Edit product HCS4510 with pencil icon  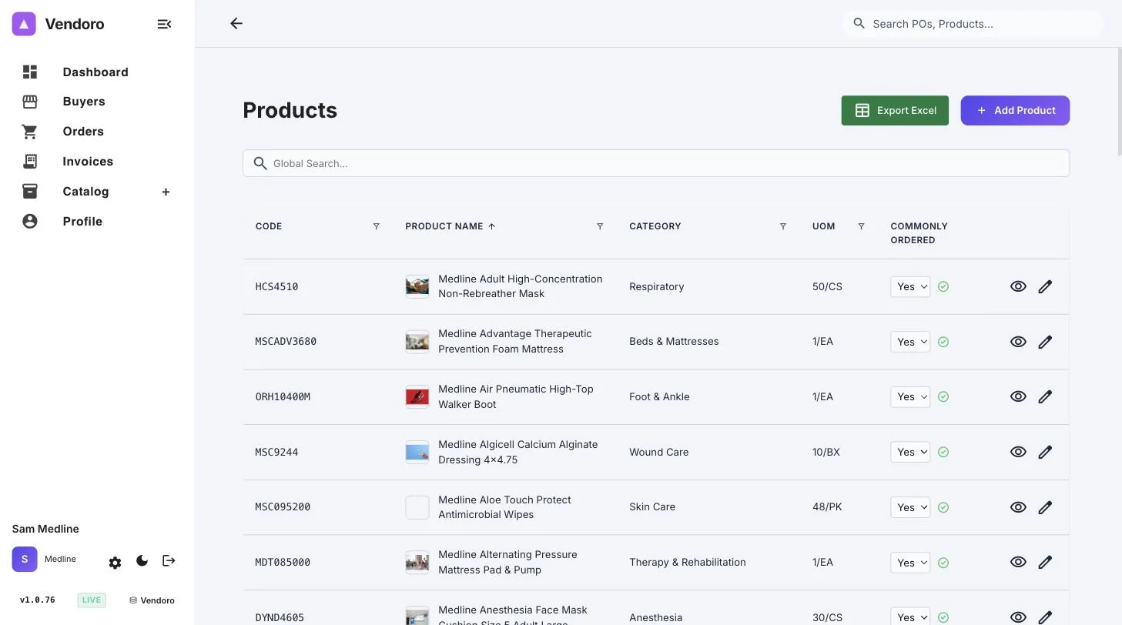[1045, 286]
